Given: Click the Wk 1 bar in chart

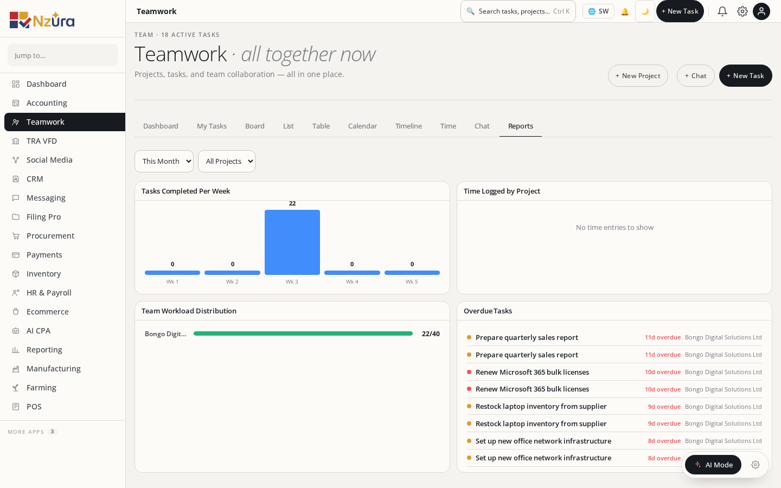Looking at the screenshot, I should (172, 273).
